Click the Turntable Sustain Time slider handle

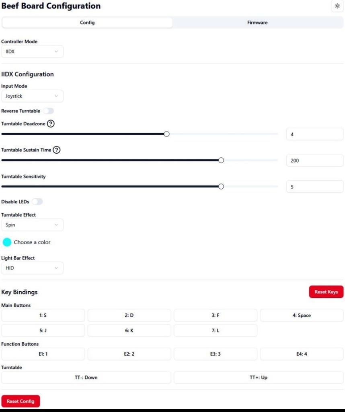[221, 160]
